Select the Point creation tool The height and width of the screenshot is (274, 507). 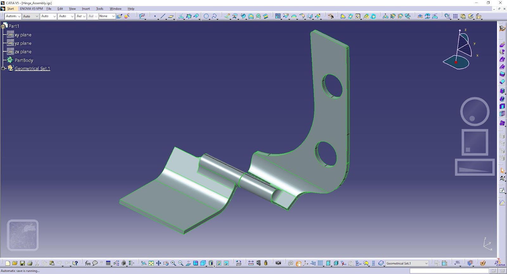pyautogui.click(x=155, y=16)
